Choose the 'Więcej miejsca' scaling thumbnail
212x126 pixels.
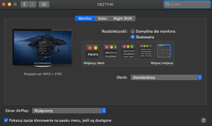click(164, 51)
